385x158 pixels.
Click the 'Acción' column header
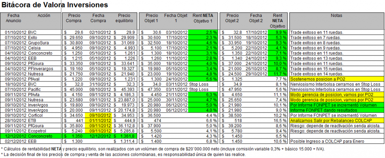44,15
